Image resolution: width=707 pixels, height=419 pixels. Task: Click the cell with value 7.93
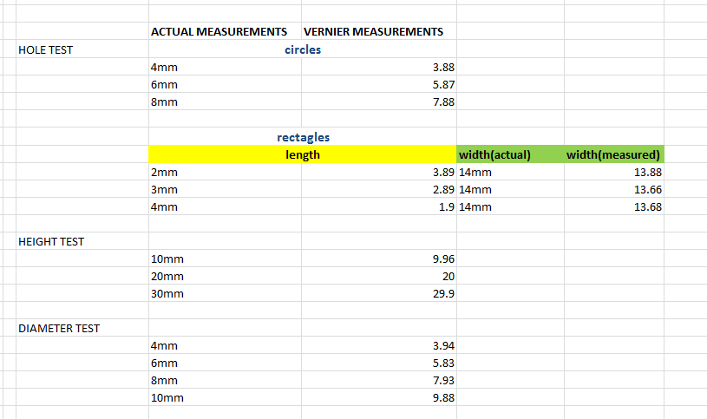(379, 380)
